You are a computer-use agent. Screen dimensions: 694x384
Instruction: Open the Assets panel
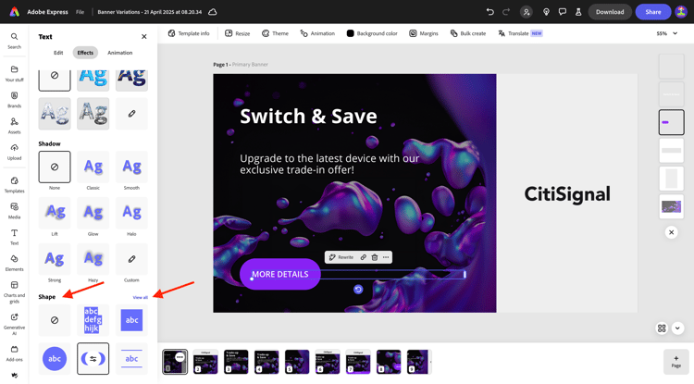click(x=14, y=126)
